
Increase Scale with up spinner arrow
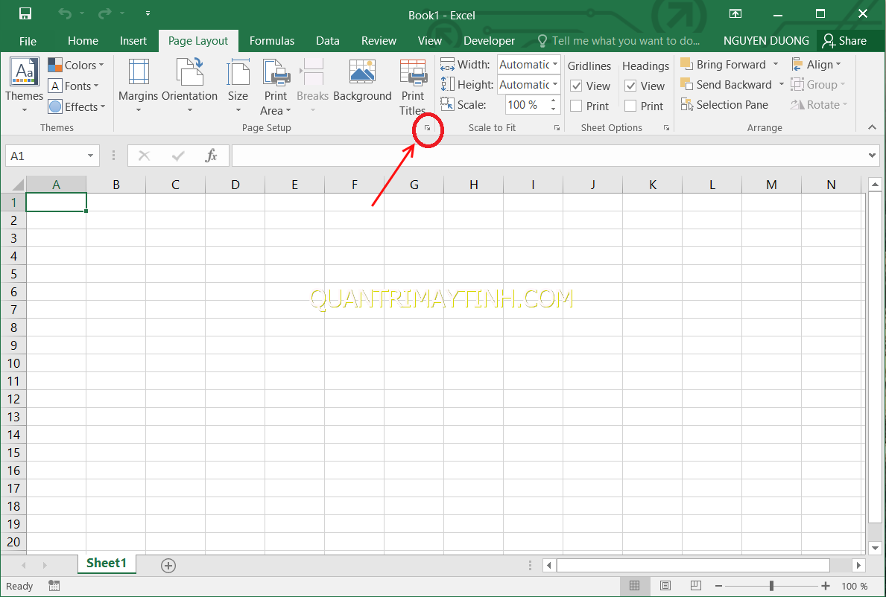tap(553, 101)
